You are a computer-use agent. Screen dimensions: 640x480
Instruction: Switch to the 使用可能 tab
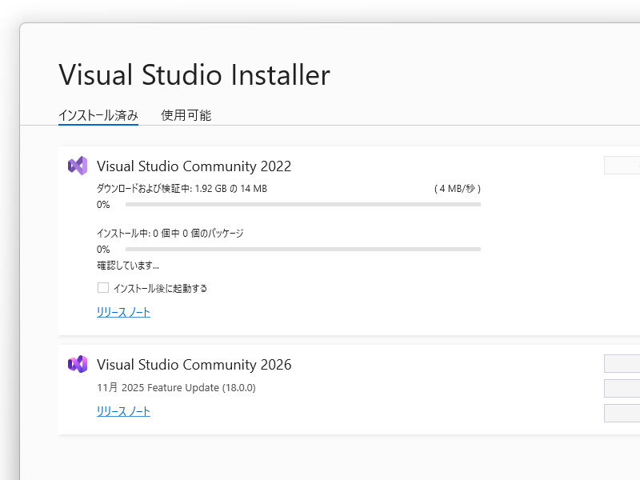[186, 115]
